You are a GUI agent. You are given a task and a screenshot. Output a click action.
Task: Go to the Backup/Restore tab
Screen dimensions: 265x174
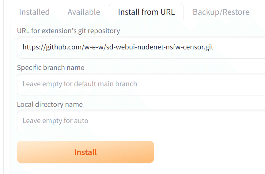(221, 12)
